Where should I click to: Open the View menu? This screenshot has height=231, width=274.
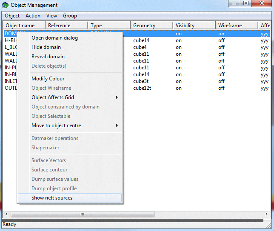(x=51, y=16)
